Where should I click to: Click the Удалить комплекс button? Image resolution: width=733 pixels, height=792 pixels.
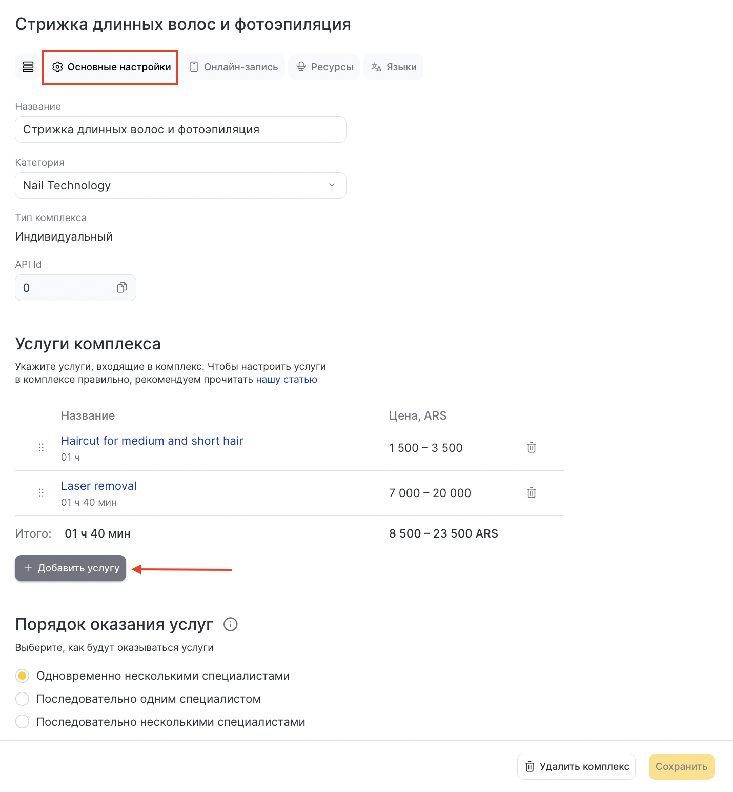pyautogui.click(x=576, y=766)
